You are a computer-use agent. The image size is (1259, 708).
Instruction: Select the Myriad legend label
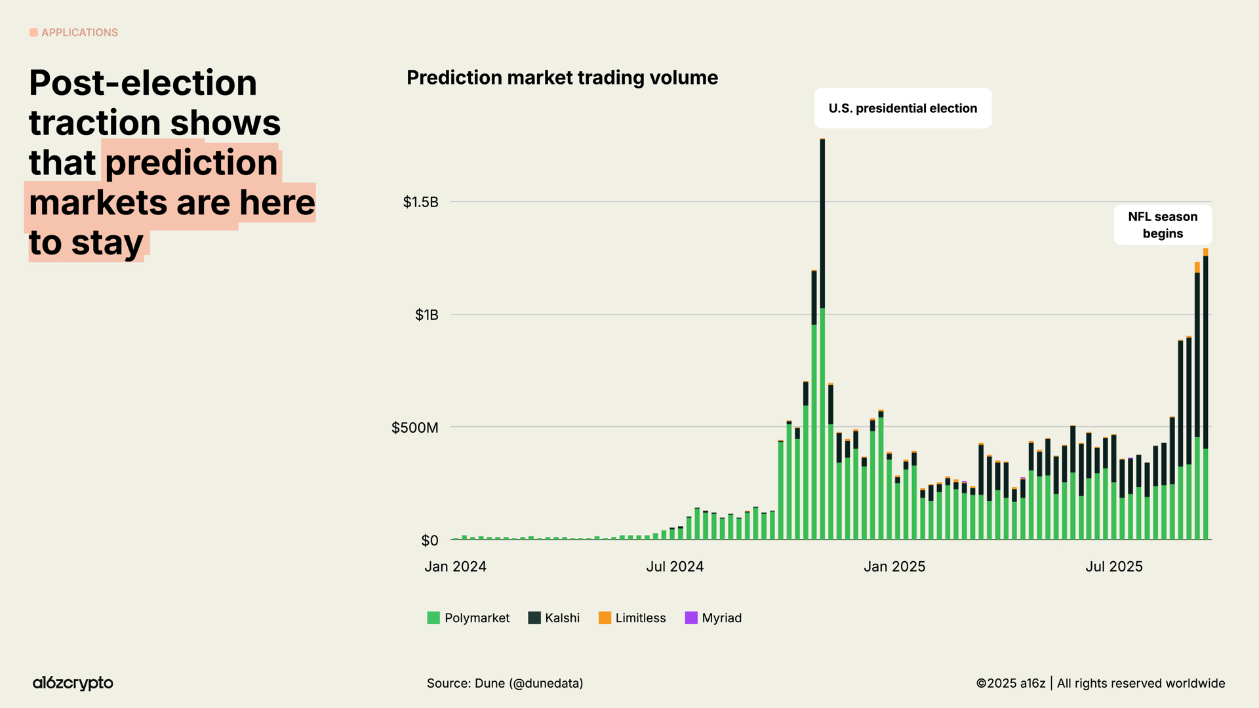coord(721,618)
